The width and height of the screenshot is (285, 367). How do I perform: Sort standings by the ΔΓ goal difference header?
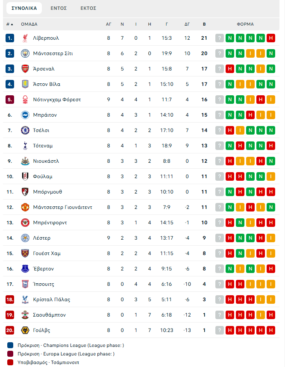(x=187, y=24)
